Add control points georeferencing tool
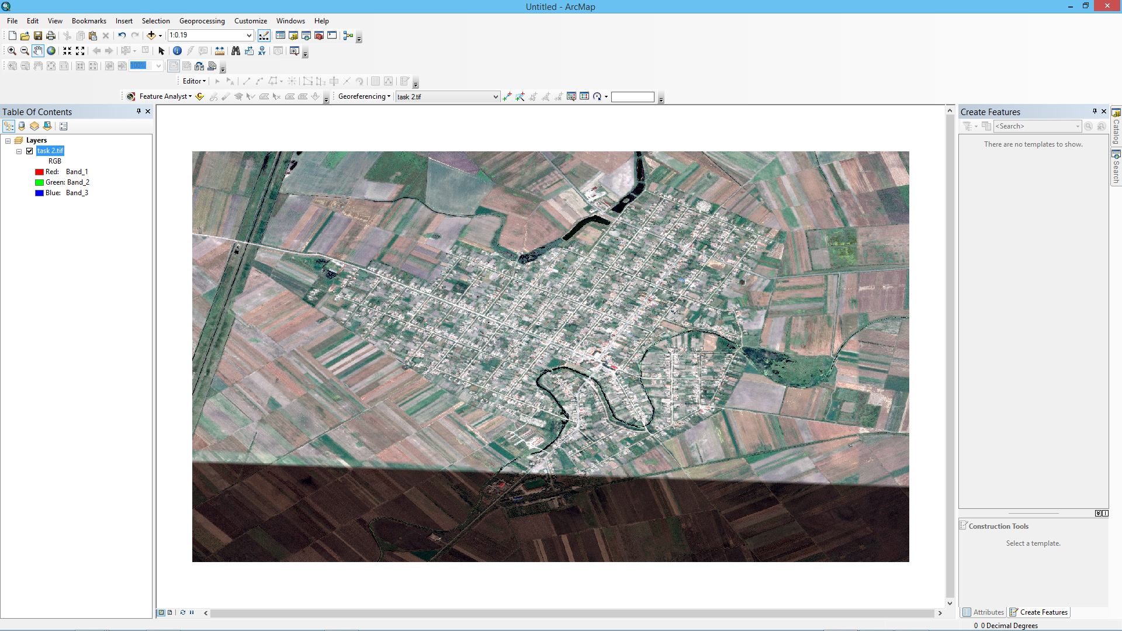The width and height of the screenshot is (1122, 631). (x=507, y=97)
